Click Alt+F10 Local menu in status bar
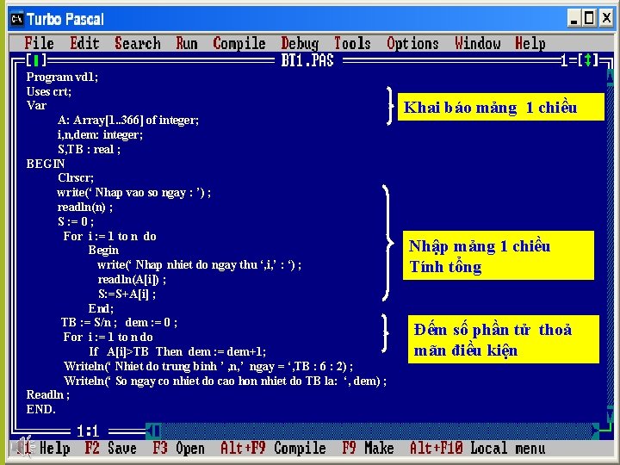This screenshot has height=465, width=620. click(x=477, y=448)
